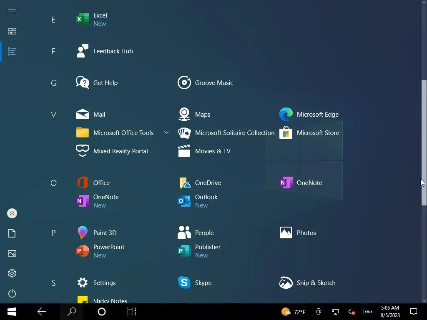The width and height of the screenshot is (427, 320).
Task: Launch the Photos app
Action: 298,233
